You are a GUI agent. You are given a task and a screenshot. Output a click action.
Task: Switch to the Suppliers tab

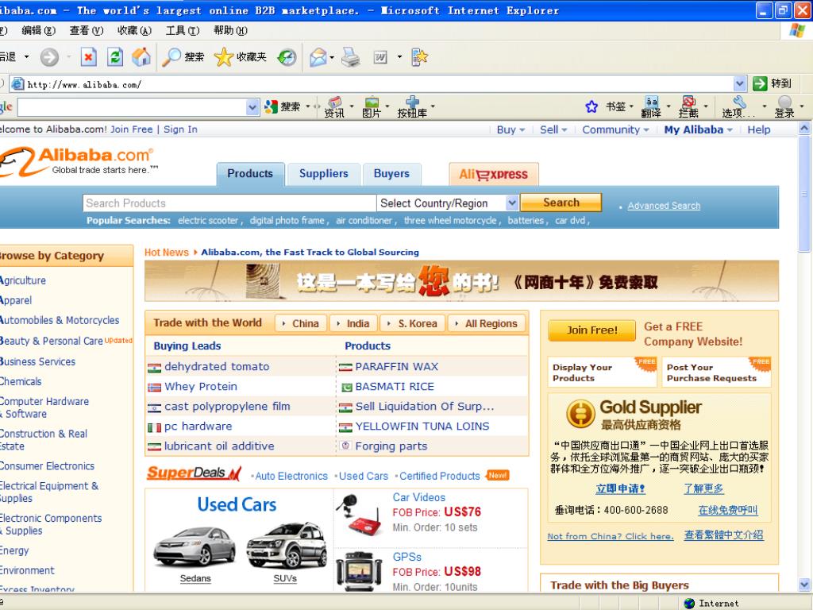click(x=324, y=174)
